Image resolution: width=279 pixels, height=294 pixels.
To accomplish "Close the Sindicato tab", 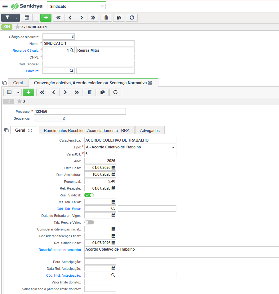I will [102, 6].
